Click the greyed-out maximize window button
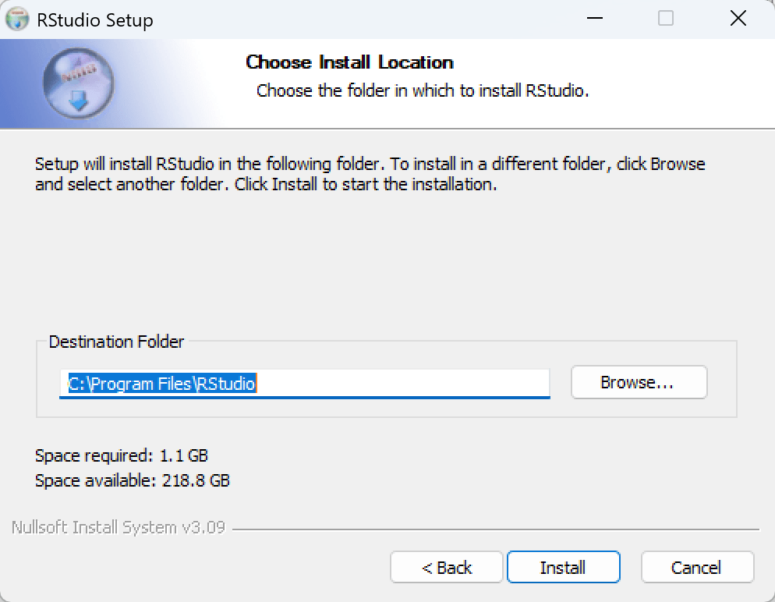The width and height of the screenshot is (775, 602). 665,19
